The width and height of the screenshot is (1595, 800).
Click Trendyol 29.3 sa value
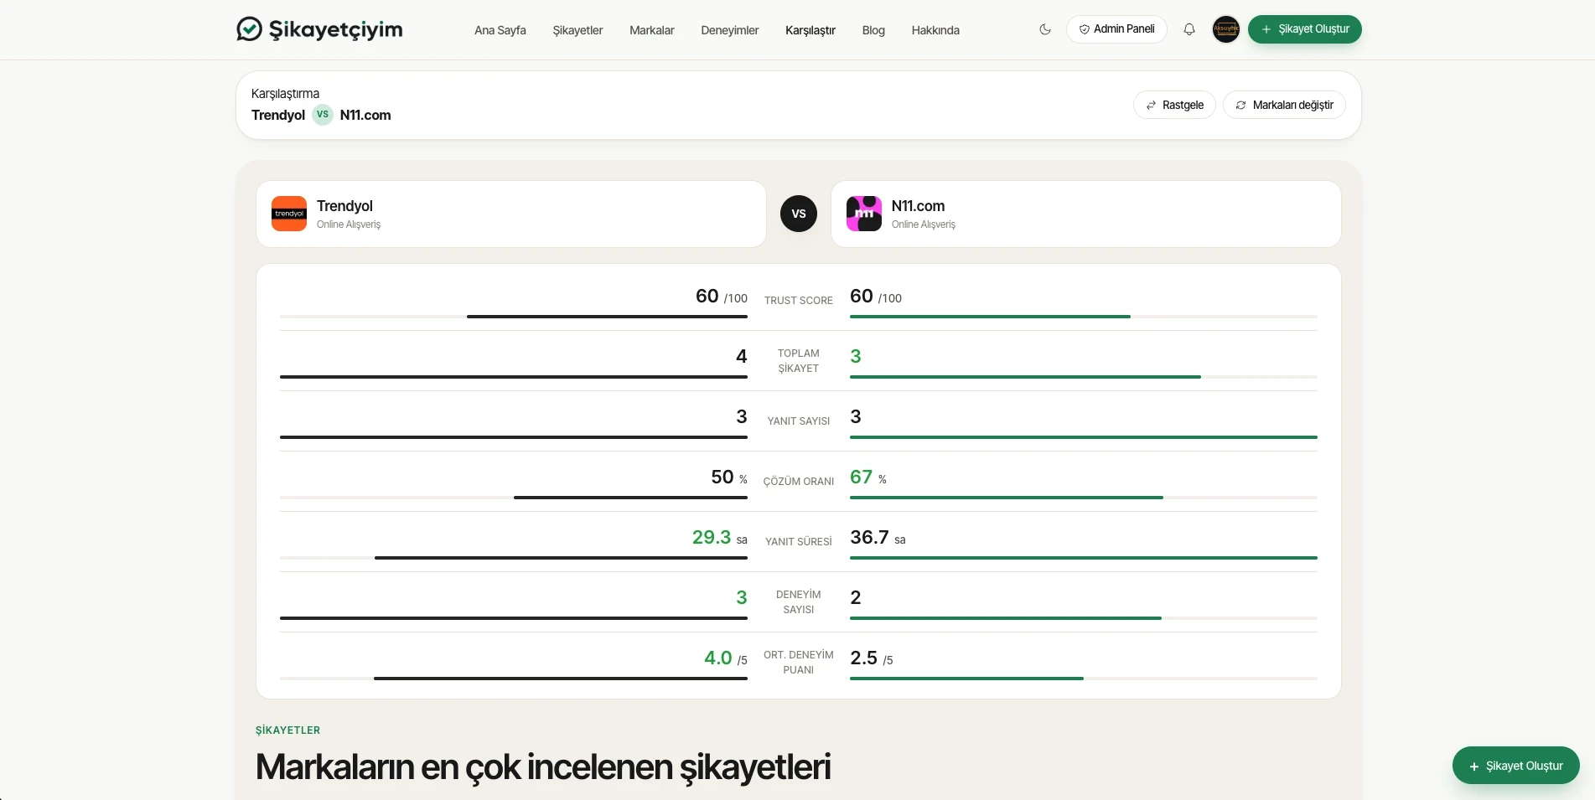(720, 538)
